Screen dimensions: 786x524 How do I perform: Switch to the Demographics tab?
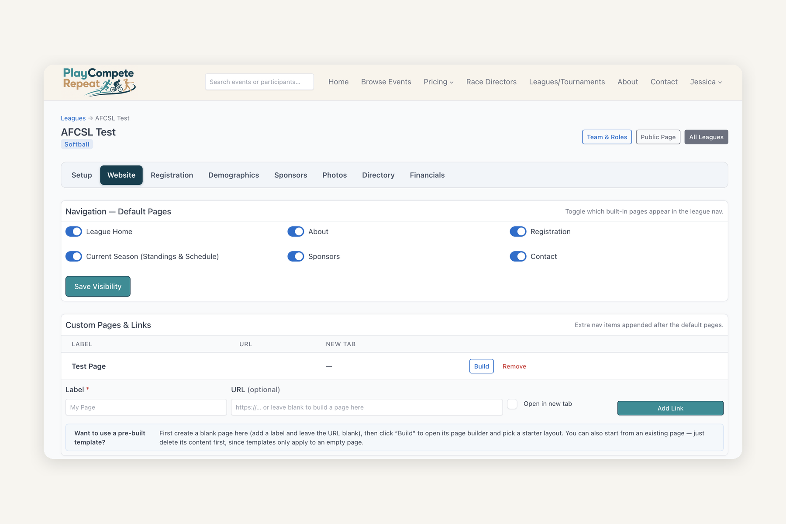click(234, 175)
